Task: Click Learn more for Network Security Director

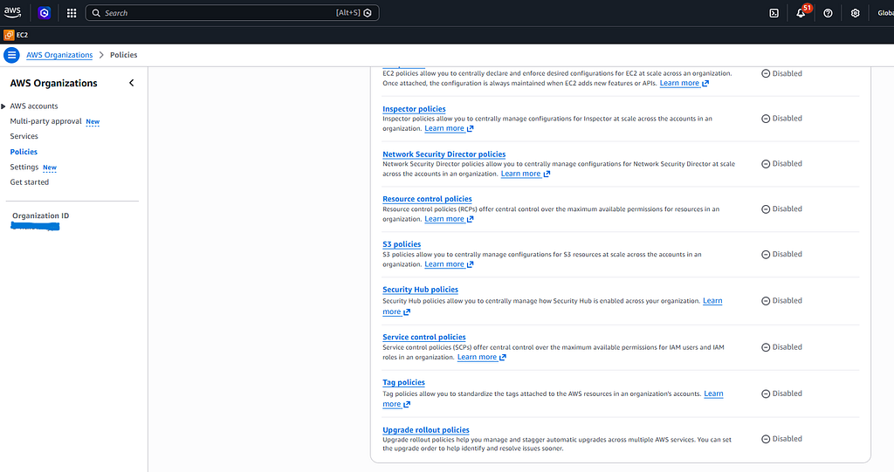Action: pos(526,174)
